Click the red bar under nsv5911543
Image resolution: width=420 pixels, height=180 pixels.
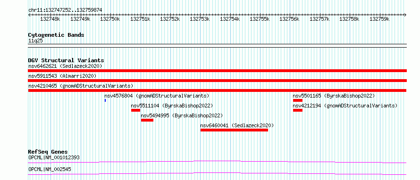coord(218,81)
